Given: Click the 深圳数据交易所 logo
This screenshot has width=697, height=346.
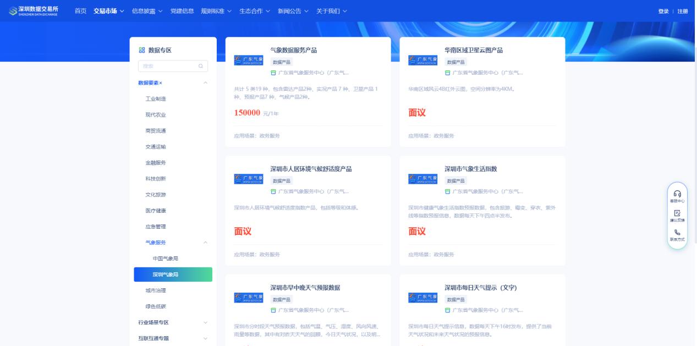Looking at the screenshot, I should coord(34,11).
